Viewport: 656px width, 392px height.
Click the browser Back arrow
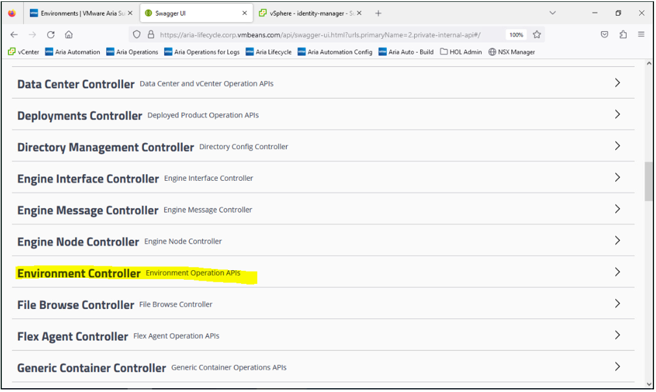14,35
